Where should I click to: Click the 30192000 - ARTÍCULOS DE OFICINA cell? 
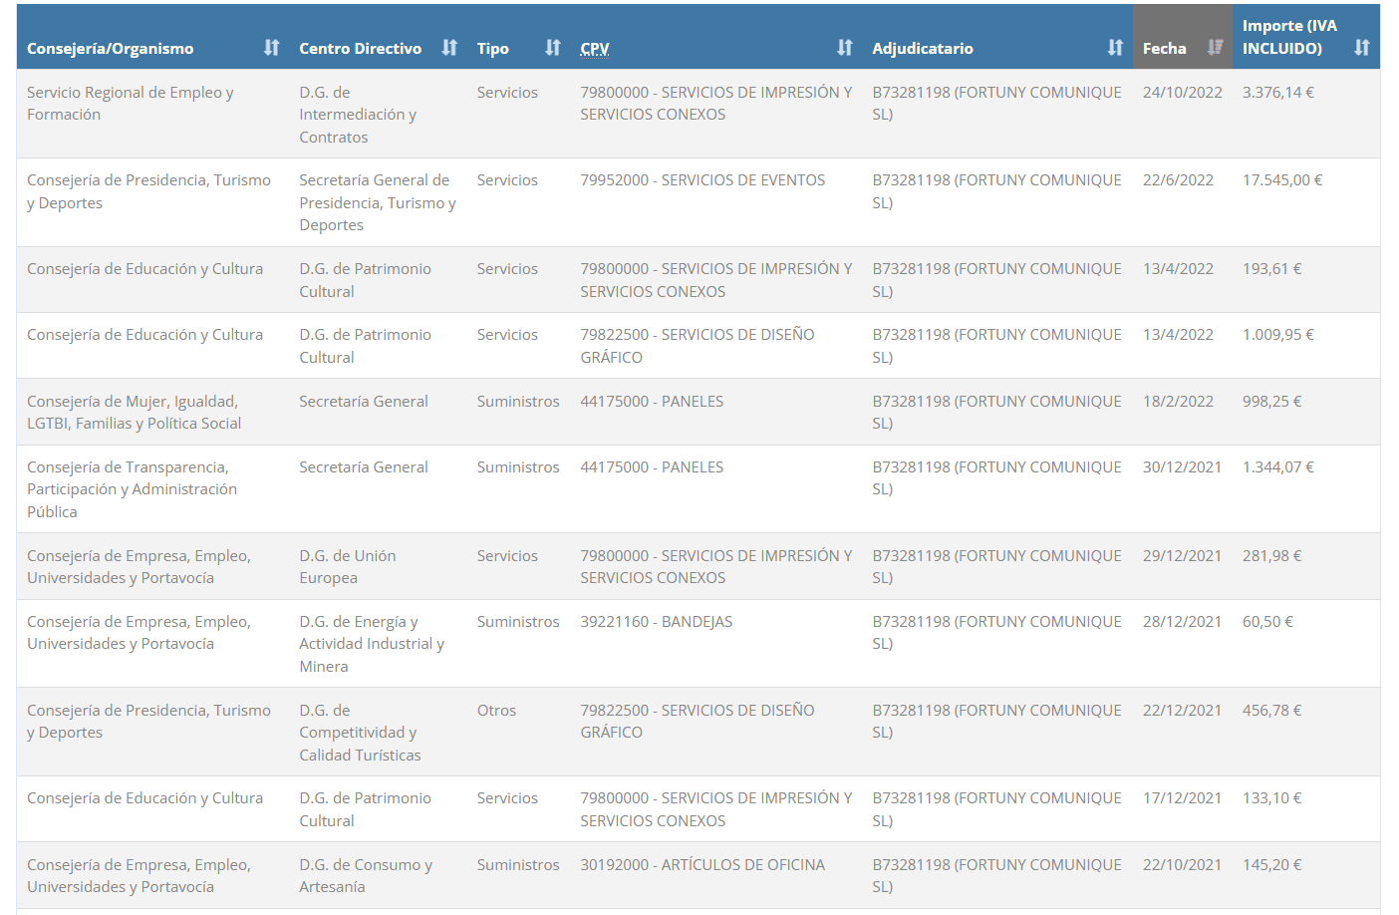click(x=702, y=865)
